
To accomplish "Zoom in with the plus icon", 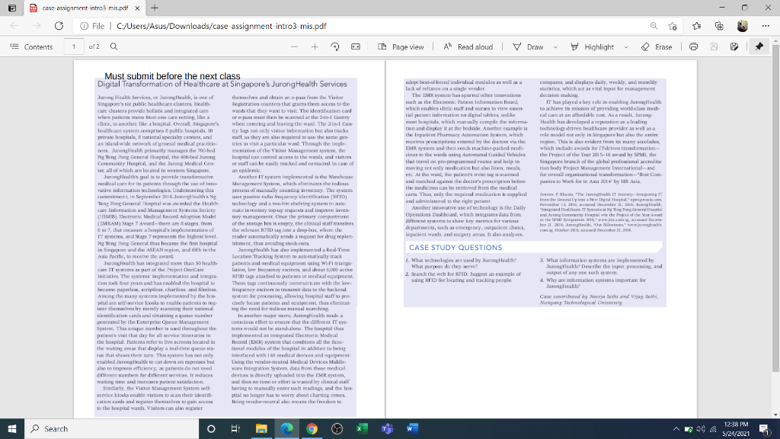I will pos(315,46).
